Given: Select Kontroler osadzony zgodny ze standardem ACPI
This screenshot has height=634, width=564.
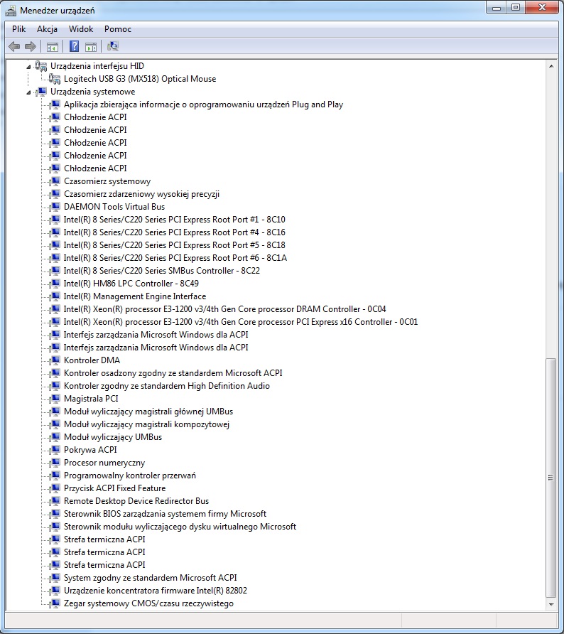Looking at the screenshot, I should (x=173, y=373).
